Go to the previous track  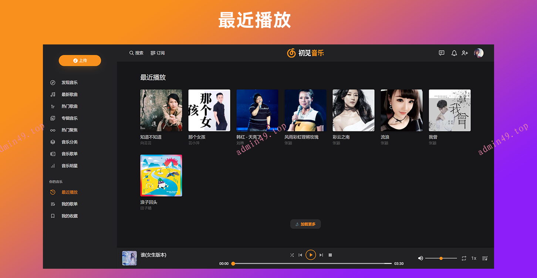click(300, 255)
